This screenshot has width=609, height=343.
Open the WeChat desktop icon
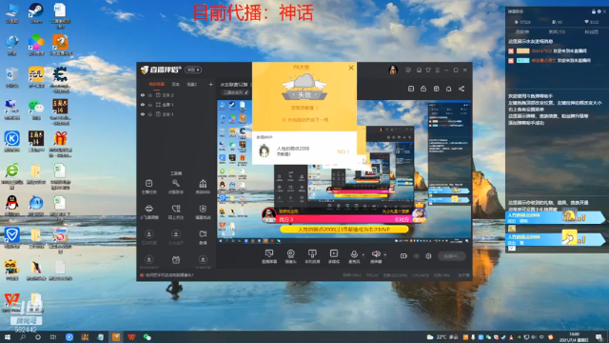coord(36,109)
